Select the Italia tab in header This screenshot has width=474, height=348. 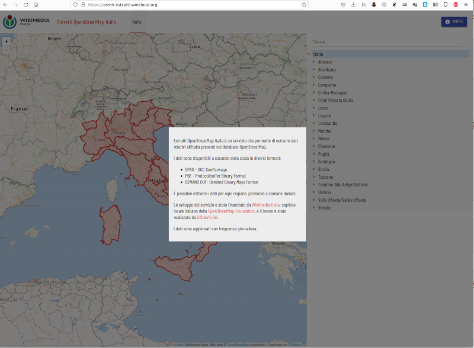[x=137, y=22]
